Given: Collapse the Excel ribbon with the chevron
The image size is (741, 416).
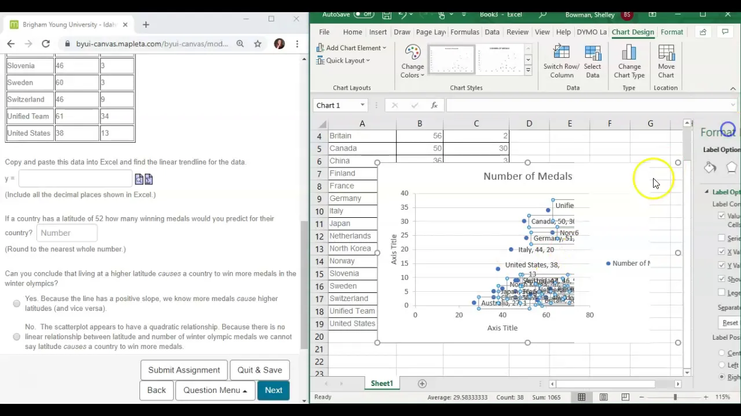Looking at the screenshot, I should 733,88.
